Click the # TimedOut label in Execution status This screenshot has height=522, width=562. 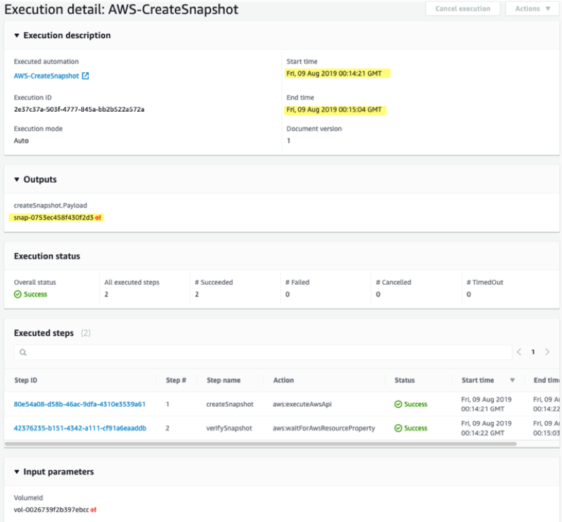tap(484, 282)
